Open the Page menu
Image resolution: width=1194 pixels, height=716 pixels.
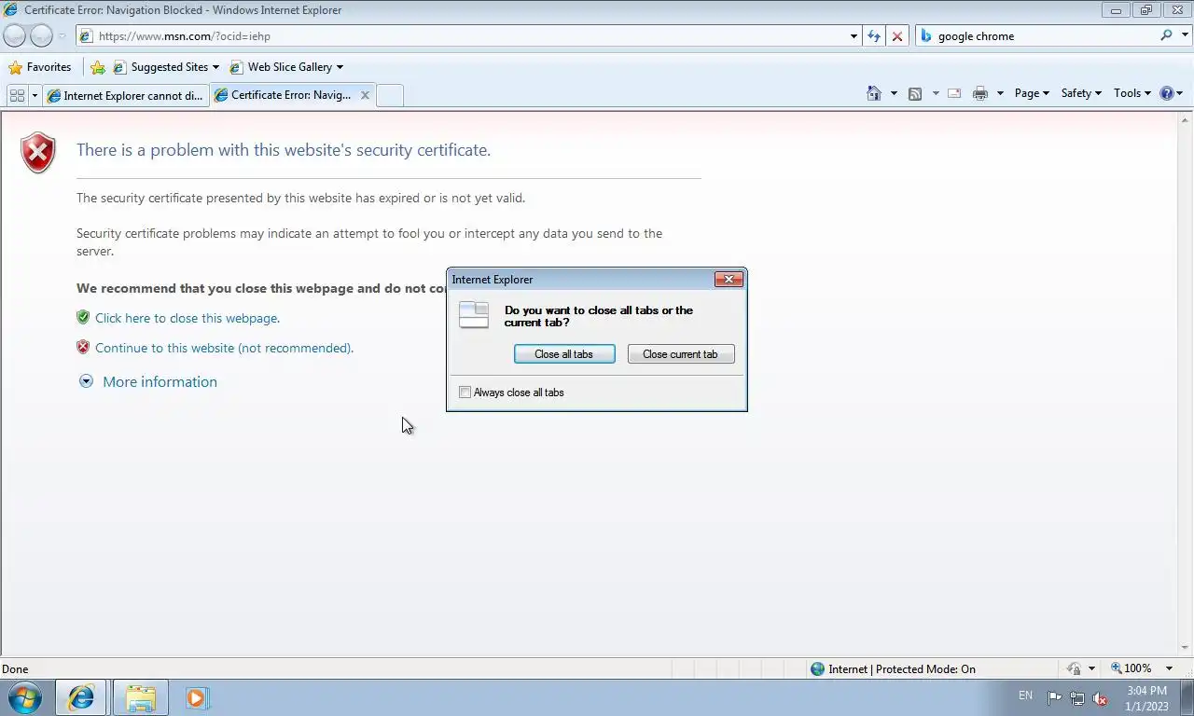(1032, 93)
